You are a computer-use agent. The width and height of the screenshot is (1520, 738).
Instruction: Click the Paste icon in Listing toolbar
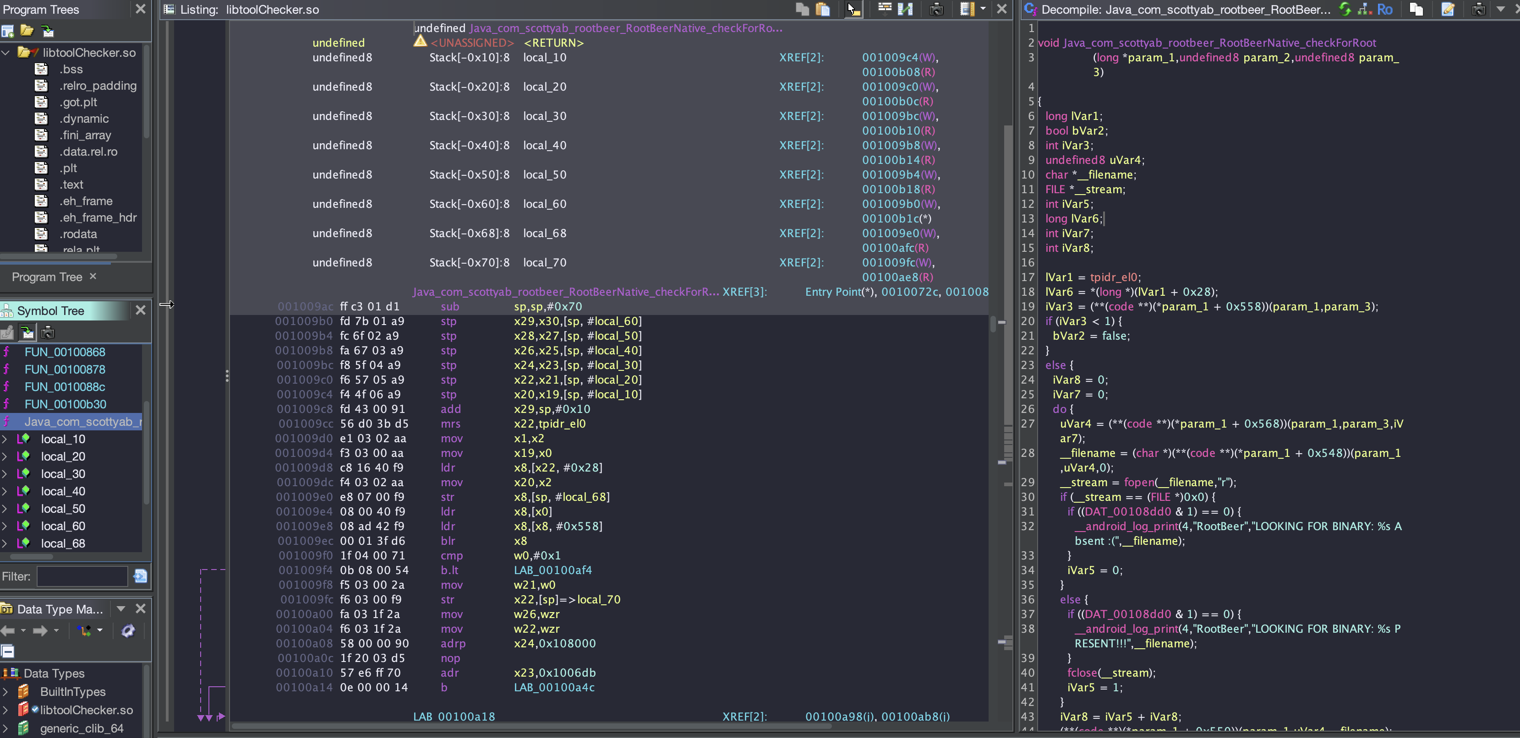click(x=823, y=9)
